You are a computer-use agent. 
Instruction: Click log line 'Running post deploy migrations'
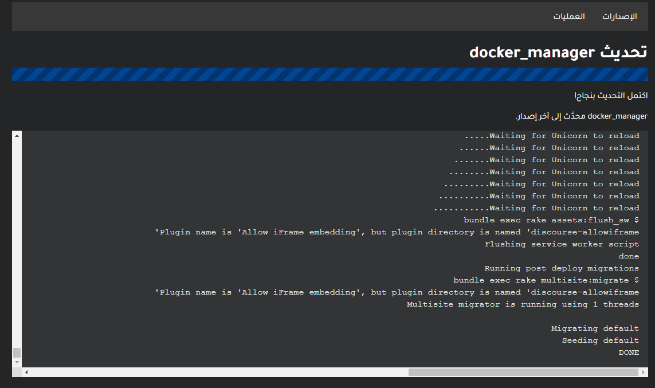tap(562, 268)
